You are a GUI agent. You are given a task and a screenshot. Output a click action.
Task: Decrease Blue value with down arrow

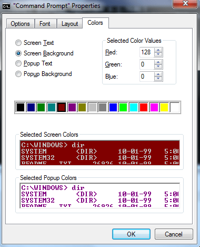pyautogui.click(x=158, y=79)
